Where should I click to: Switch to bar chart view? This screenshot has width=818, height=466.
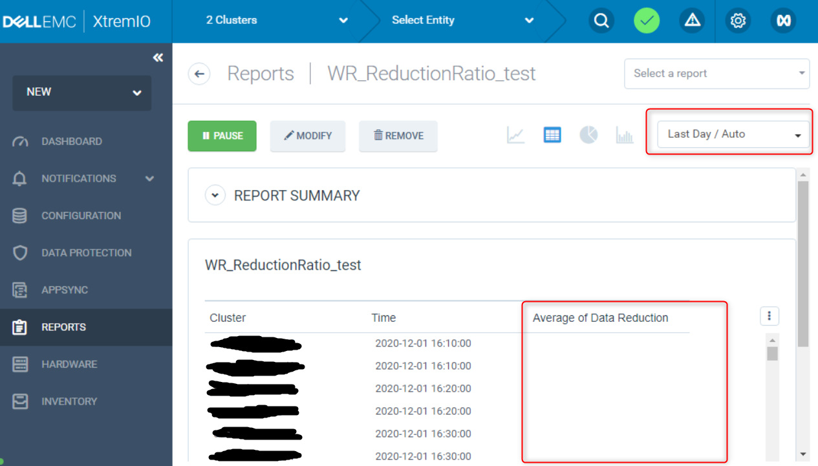pos(625,135)
